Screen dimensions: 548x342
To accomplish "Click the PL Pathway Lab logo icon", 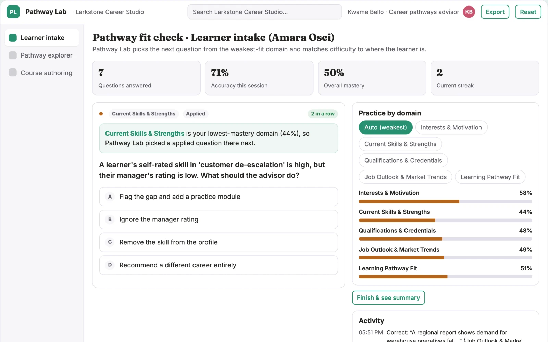I will (13, 12).
